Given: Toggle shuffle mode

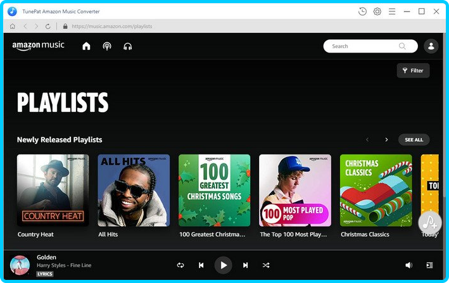Looking at the screenshot, I should (266, 265).
